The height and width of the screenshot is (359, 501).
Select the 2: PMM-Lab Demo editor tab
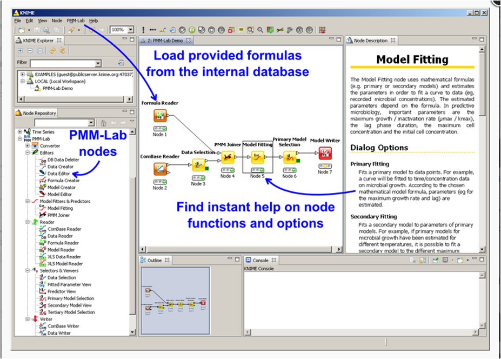tap(165, 41)
